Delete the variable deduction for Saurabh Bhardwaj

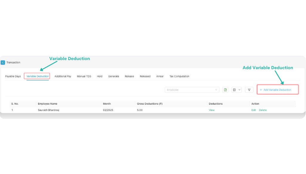pos(262,110)
